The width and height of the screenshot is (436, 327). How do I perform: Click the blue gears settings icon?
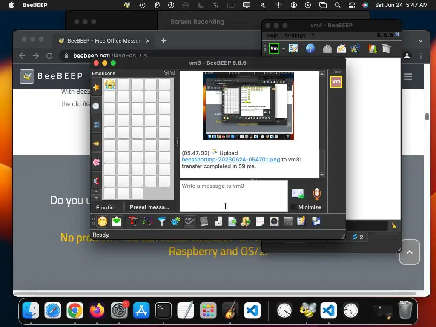(x=175, y=221)
